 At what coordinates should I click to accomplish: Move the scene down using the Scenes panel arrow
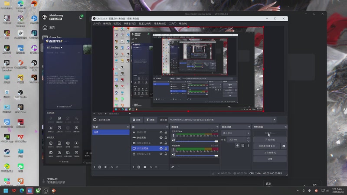(117, 167)
